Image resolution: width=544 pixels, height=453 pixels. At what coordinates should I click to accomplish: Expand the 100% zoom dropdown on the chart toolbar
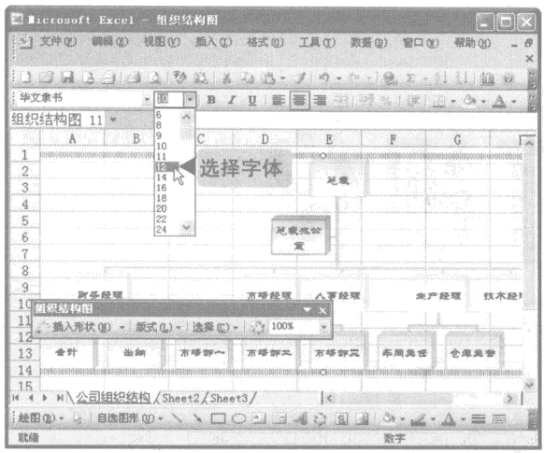[323, 327]
